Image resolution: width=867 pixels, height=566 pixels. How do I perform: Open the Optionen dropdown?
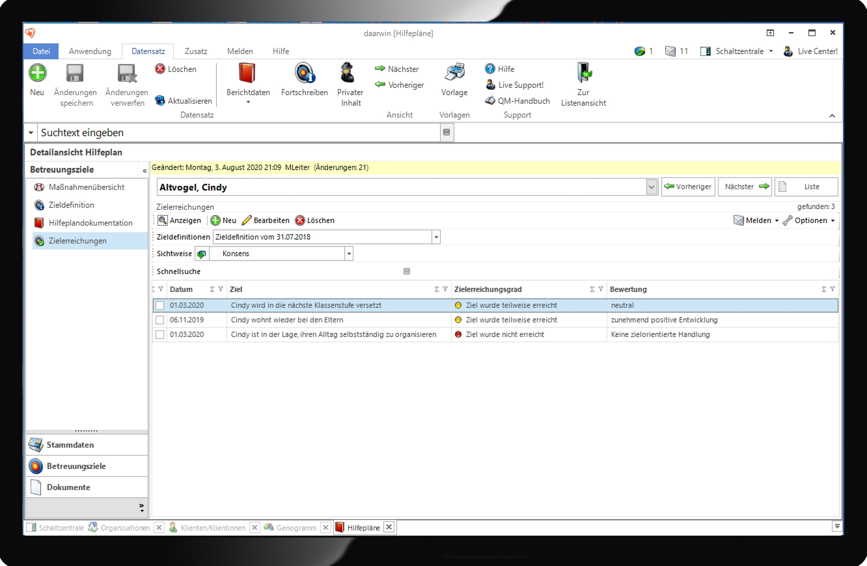point(809,220)
